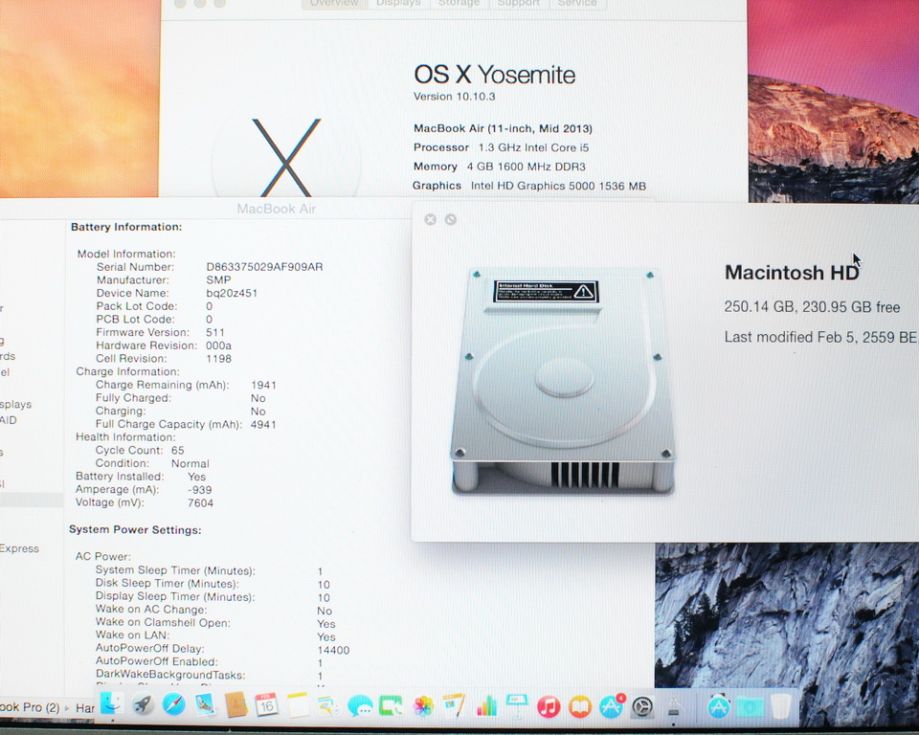Screen dimensions: 919x735
Task: Click Cycle Count value 65
Action: tap(178, 450)
